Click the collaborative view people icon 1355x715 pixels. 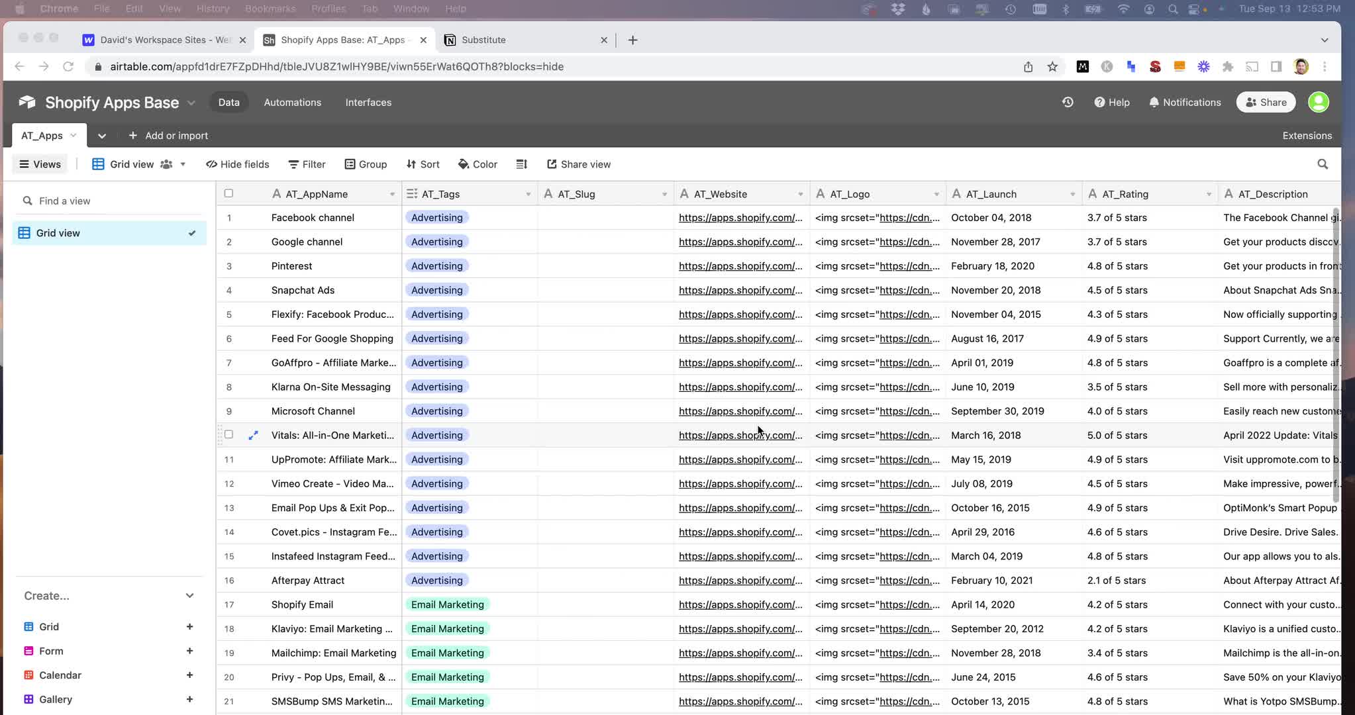(166, 164)
